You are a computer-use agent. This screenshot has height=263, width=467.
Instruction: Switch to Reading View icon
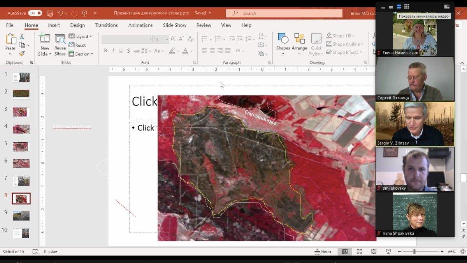pyautogui.click(x=374, y=252)
